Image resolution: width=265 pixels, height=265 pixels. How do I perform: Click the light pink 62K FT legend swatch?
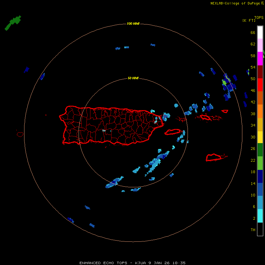(260, 45)
